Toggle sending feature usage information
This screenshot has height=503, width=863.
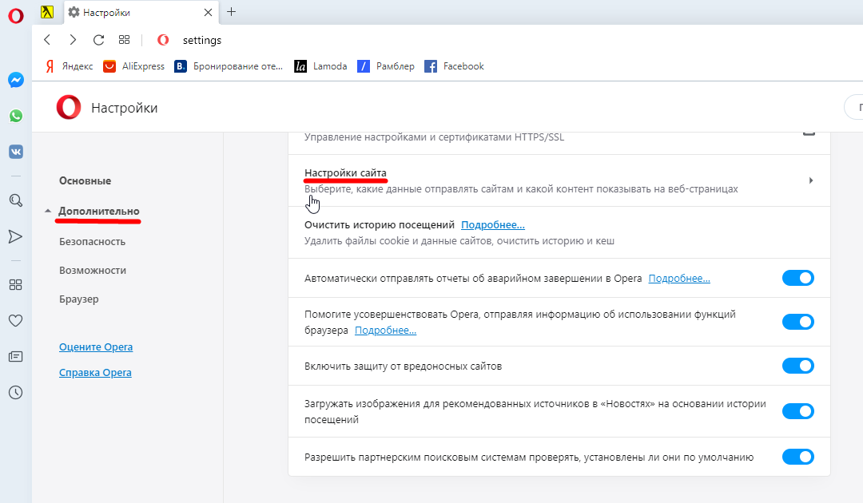[x=798, y=322]
